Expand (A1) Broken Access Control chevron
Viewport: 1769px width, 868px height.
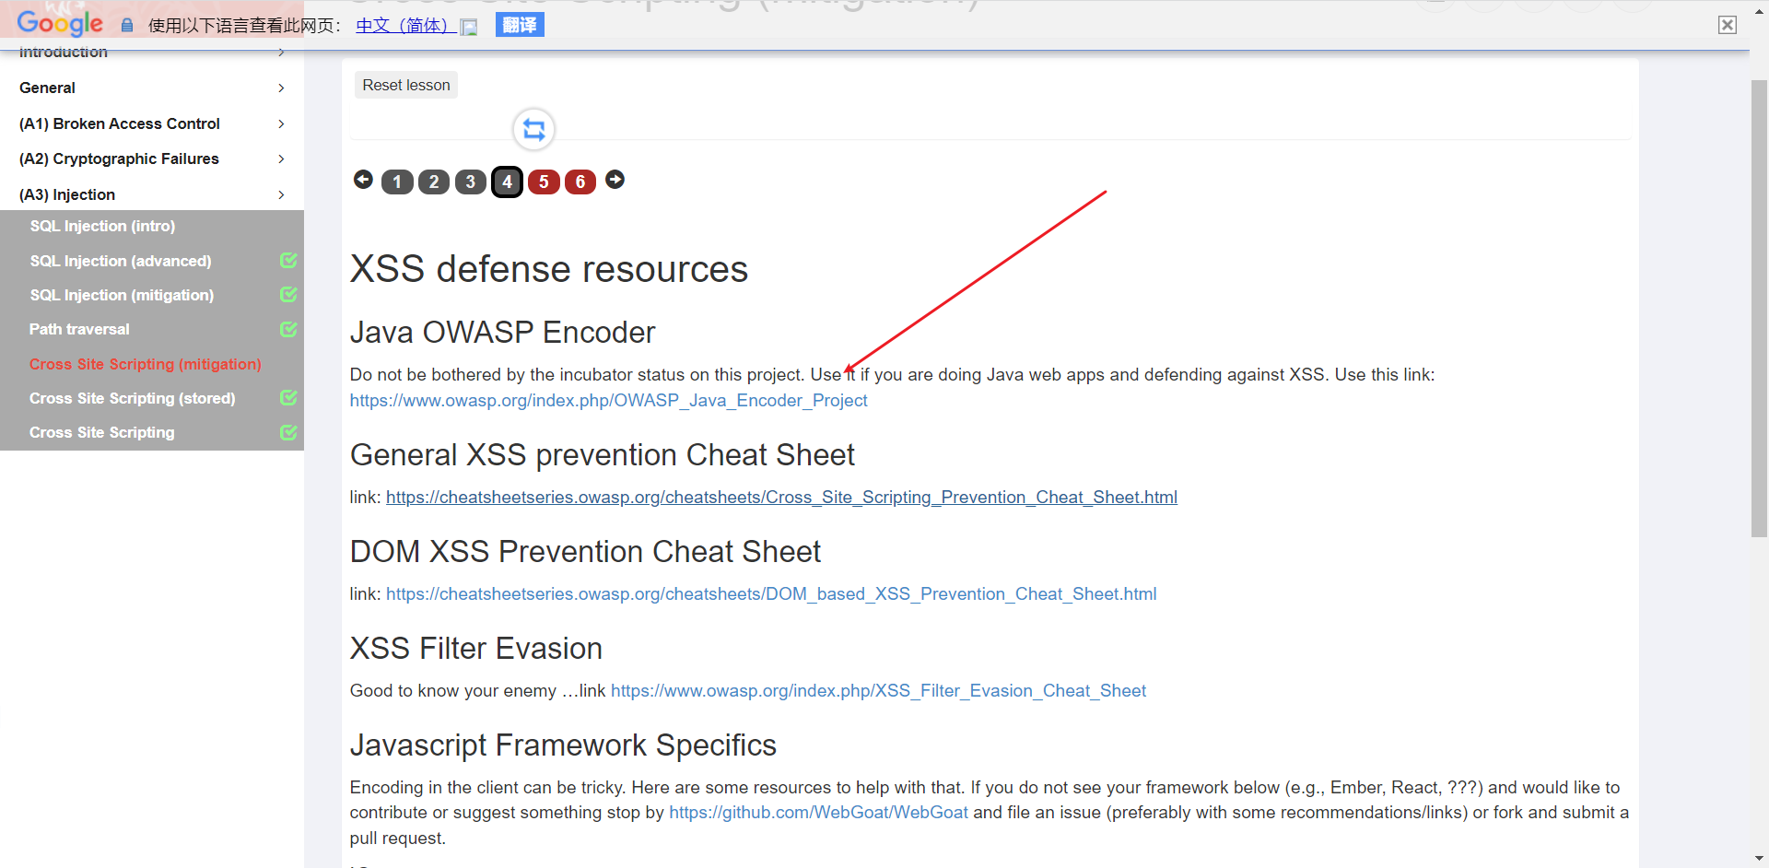281,123
